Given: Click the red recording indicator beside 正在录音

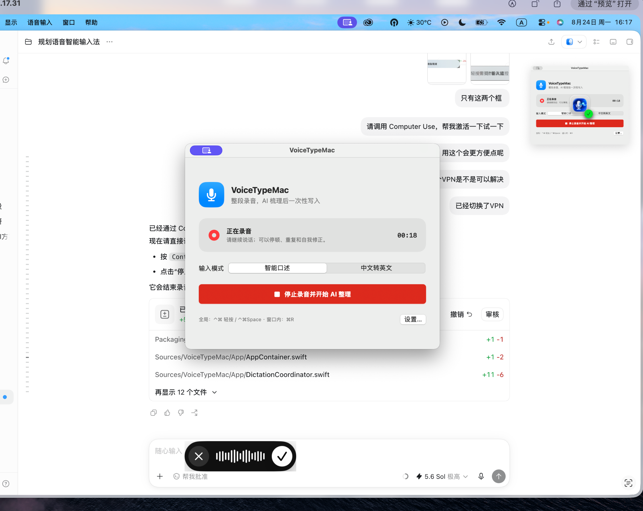Looking at the screenshot, I should click(x=214, y=235).
